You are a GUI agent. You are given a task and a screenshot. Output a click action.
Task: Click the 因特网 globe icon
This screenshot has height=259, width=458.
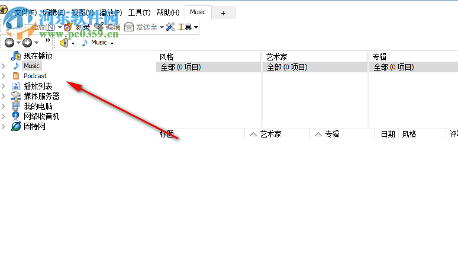click(16, 126)
